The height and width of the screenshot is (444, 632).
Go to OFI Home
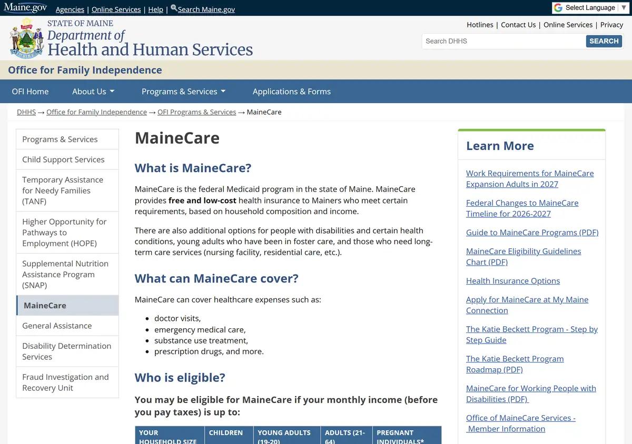pos(30,92)
